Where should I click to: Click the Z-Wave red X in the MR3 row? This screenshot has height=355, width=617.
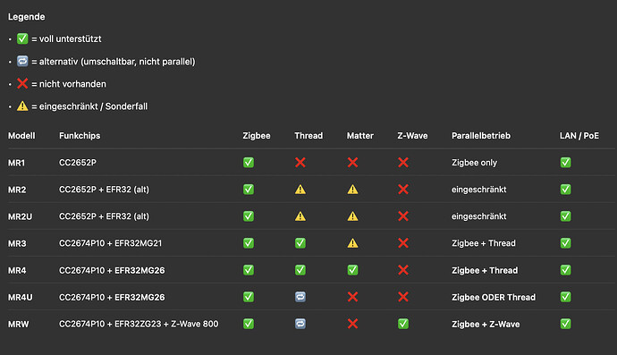[403, 243]
